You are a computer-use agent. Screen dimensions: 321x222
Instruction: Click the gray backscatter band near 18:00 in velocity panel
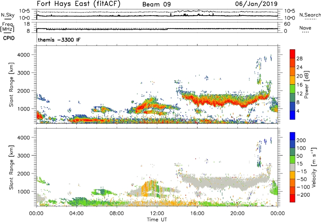(217, 182)
